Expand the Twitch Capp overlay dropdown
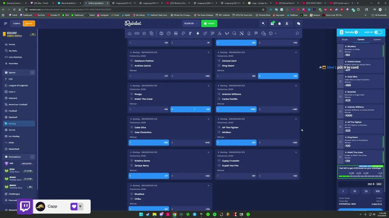Image resolution: width=389 pixels, height=218 pixels. (x=80, y=206)
